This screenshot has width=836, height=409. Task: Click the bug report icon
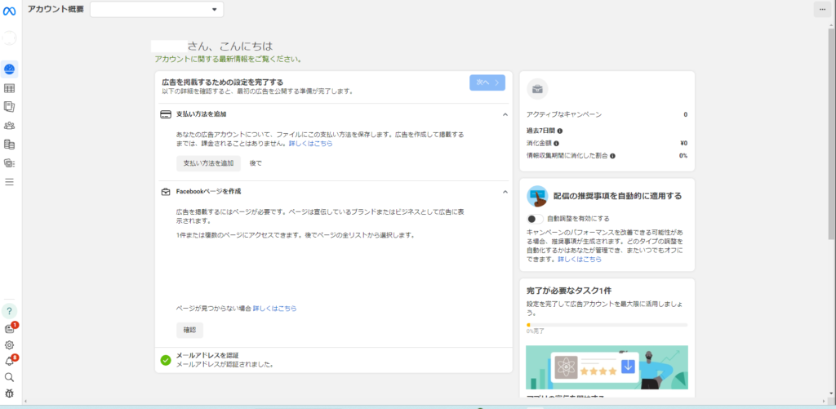tap(10, 393)
